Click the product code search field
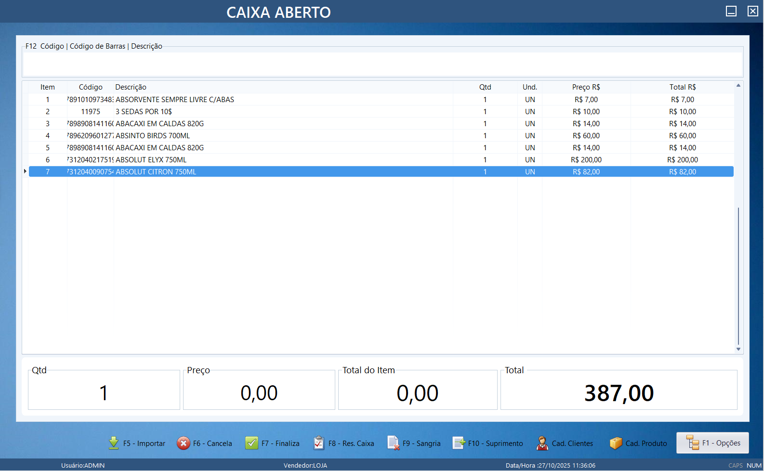The width and height of the screenshot is (764, 471). [x=382, y=64]
